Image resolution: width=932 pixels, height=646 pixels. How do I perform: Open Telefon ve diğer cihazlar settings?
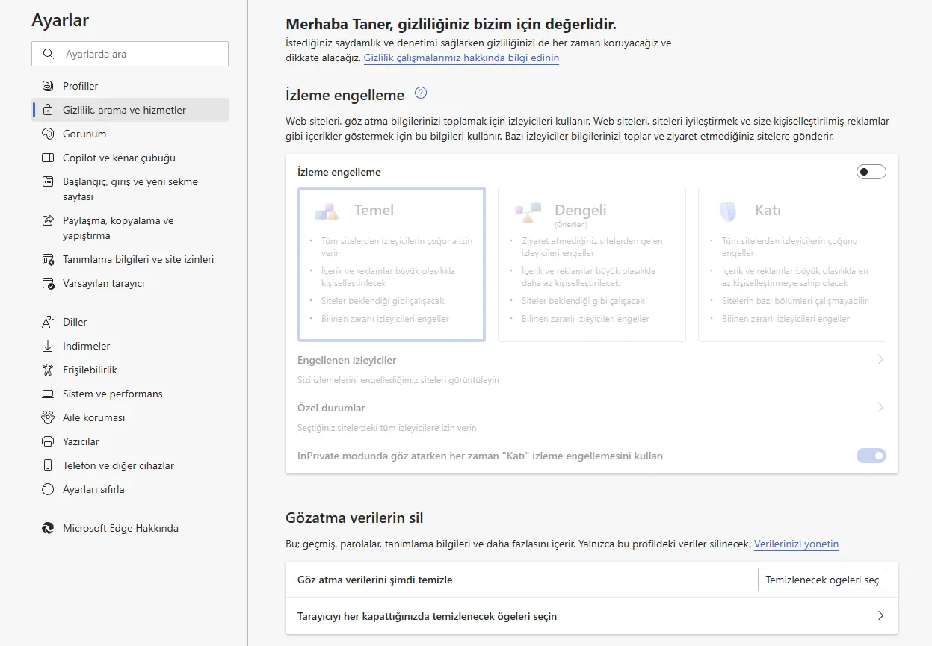[x=131, y=465]
